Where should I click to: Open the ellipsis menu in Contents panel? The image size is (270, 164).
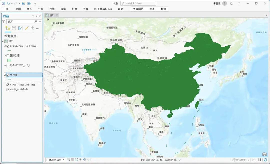coord(37,28)
